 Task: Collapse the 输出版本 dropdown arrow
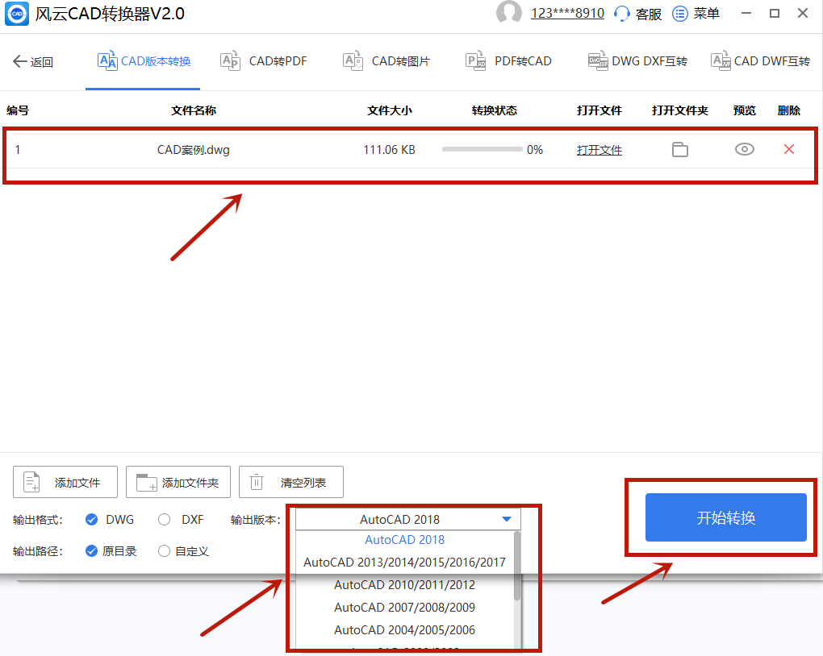click(x=507, y=519)
